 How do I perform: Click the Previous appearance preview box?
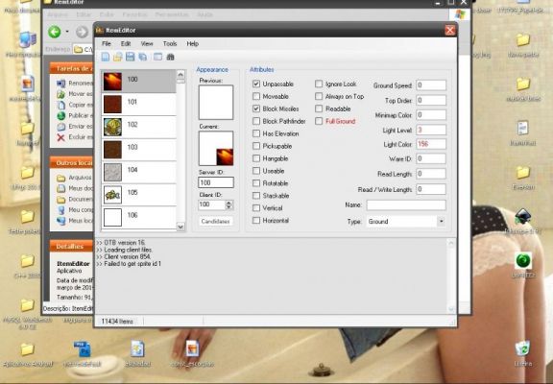(216, 103)
